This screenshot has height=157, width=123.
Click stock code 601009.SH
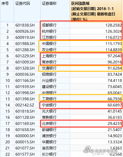[x=25, y=62]
